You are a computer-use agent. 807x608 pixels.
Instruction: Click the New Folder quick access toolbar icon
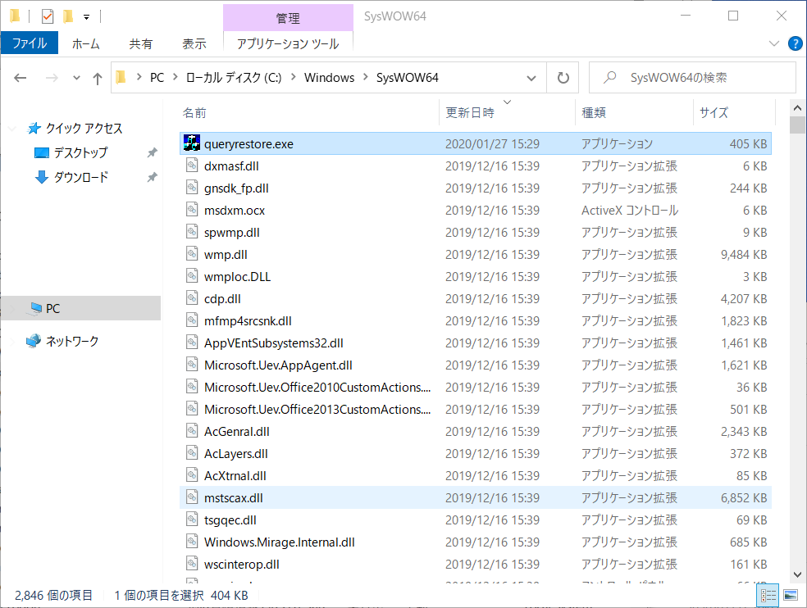[x=67, y=16]
